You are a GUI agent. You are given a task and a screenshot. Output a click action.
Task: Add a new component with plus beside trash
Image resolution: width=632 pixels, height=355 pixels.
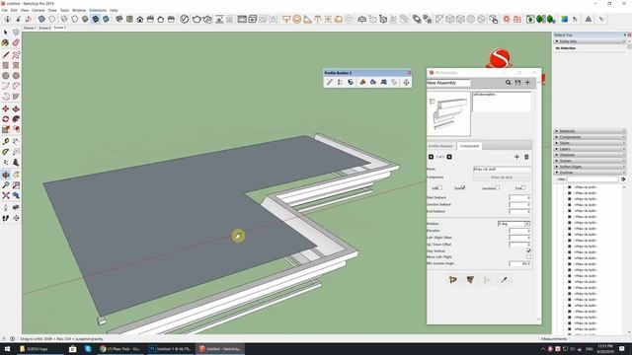[x=516, y=157]
